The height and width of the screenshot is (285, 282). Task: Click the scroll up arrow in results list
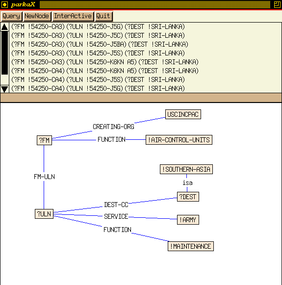click(4, 27)
